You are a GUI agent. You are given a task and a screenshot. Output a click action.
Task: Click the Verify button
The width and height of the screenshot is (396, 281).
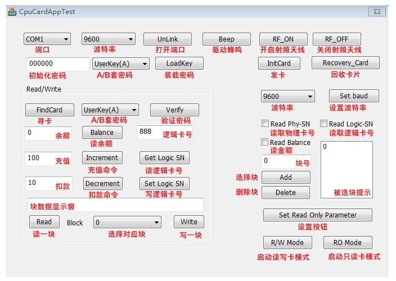pos(174,110)
